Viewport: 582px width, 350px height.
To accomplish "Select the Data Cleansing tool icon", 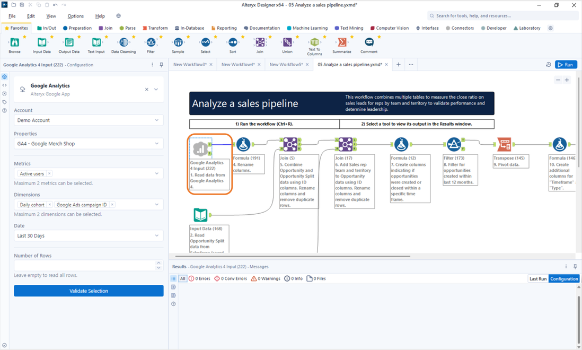I will 124,42.
